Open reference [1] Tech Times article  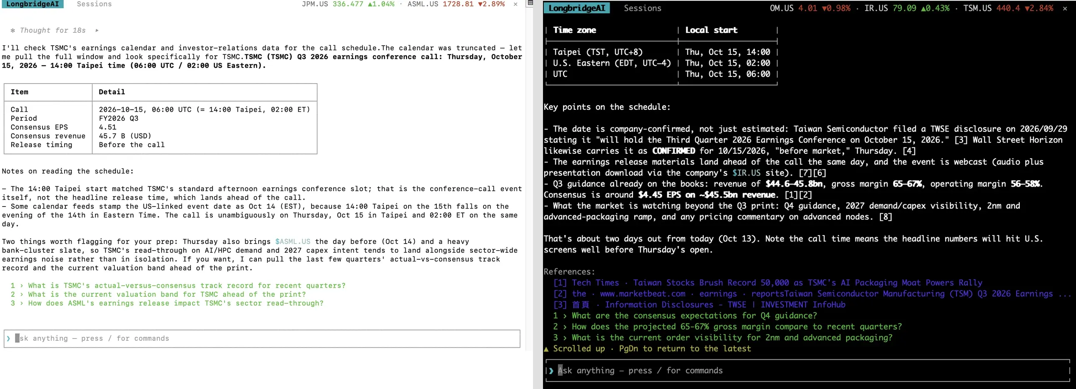(x=767, y=283)
